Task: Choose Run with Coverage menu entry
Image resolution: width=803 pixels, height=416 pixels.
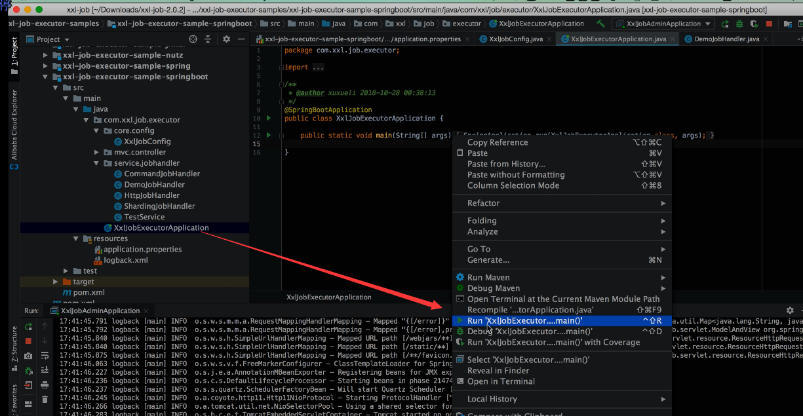Action: point(561,342)
